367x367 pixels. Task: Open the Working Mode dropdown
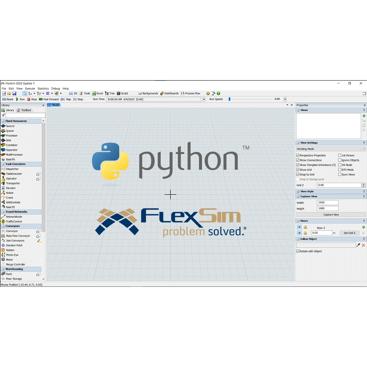click(x=331, y=149)
